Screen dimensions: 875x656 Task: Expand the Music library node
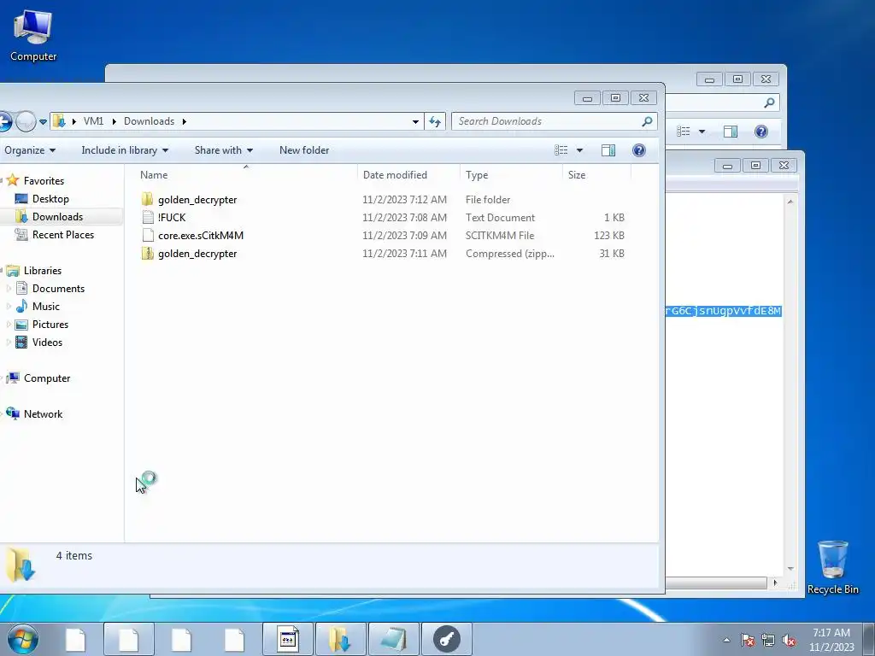point(9,307)
